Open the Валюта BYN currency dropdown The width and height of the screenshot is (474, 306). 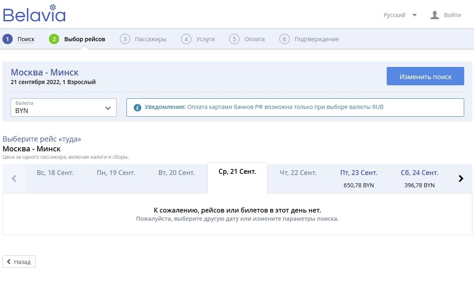click(x=64, y=107)
